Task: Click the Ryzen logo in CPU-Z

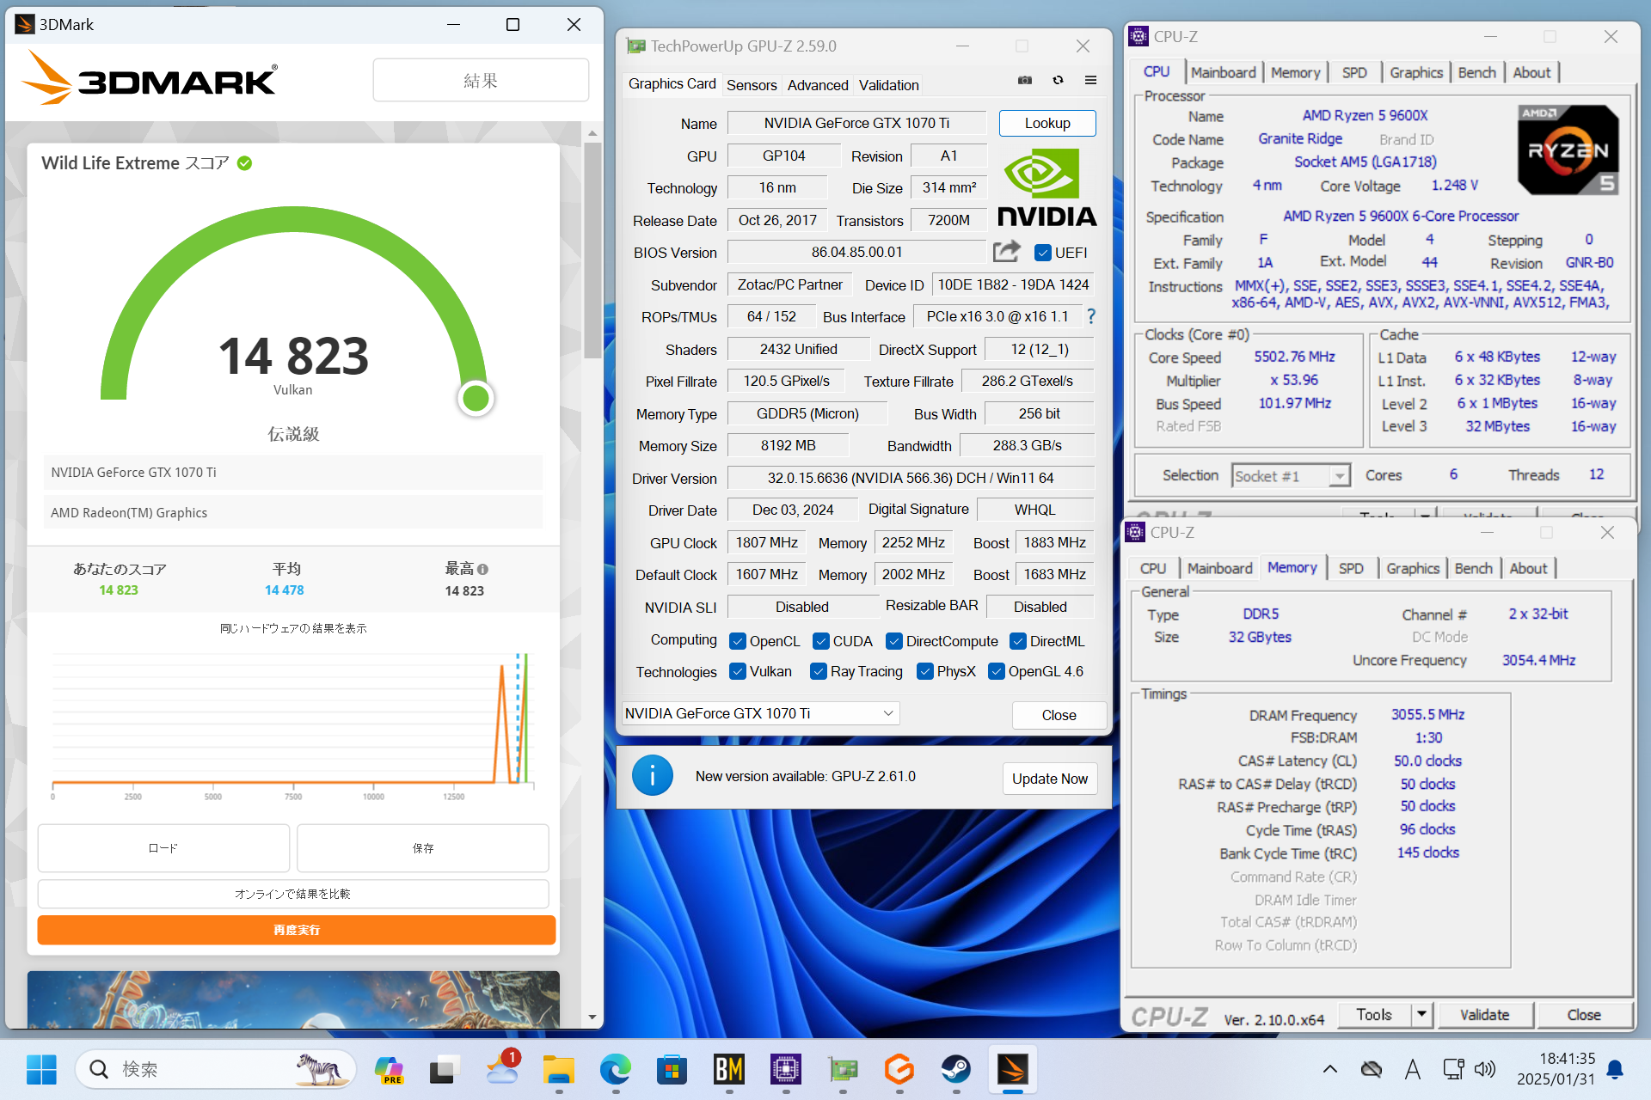Action: pos(1568,150)
